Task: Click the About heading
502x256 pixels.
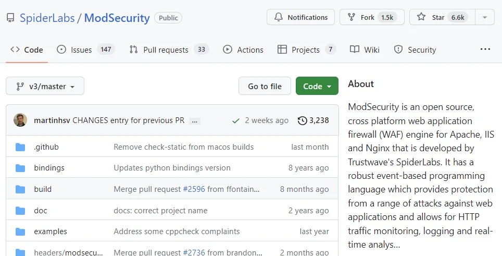Action: tap(361, 84)
